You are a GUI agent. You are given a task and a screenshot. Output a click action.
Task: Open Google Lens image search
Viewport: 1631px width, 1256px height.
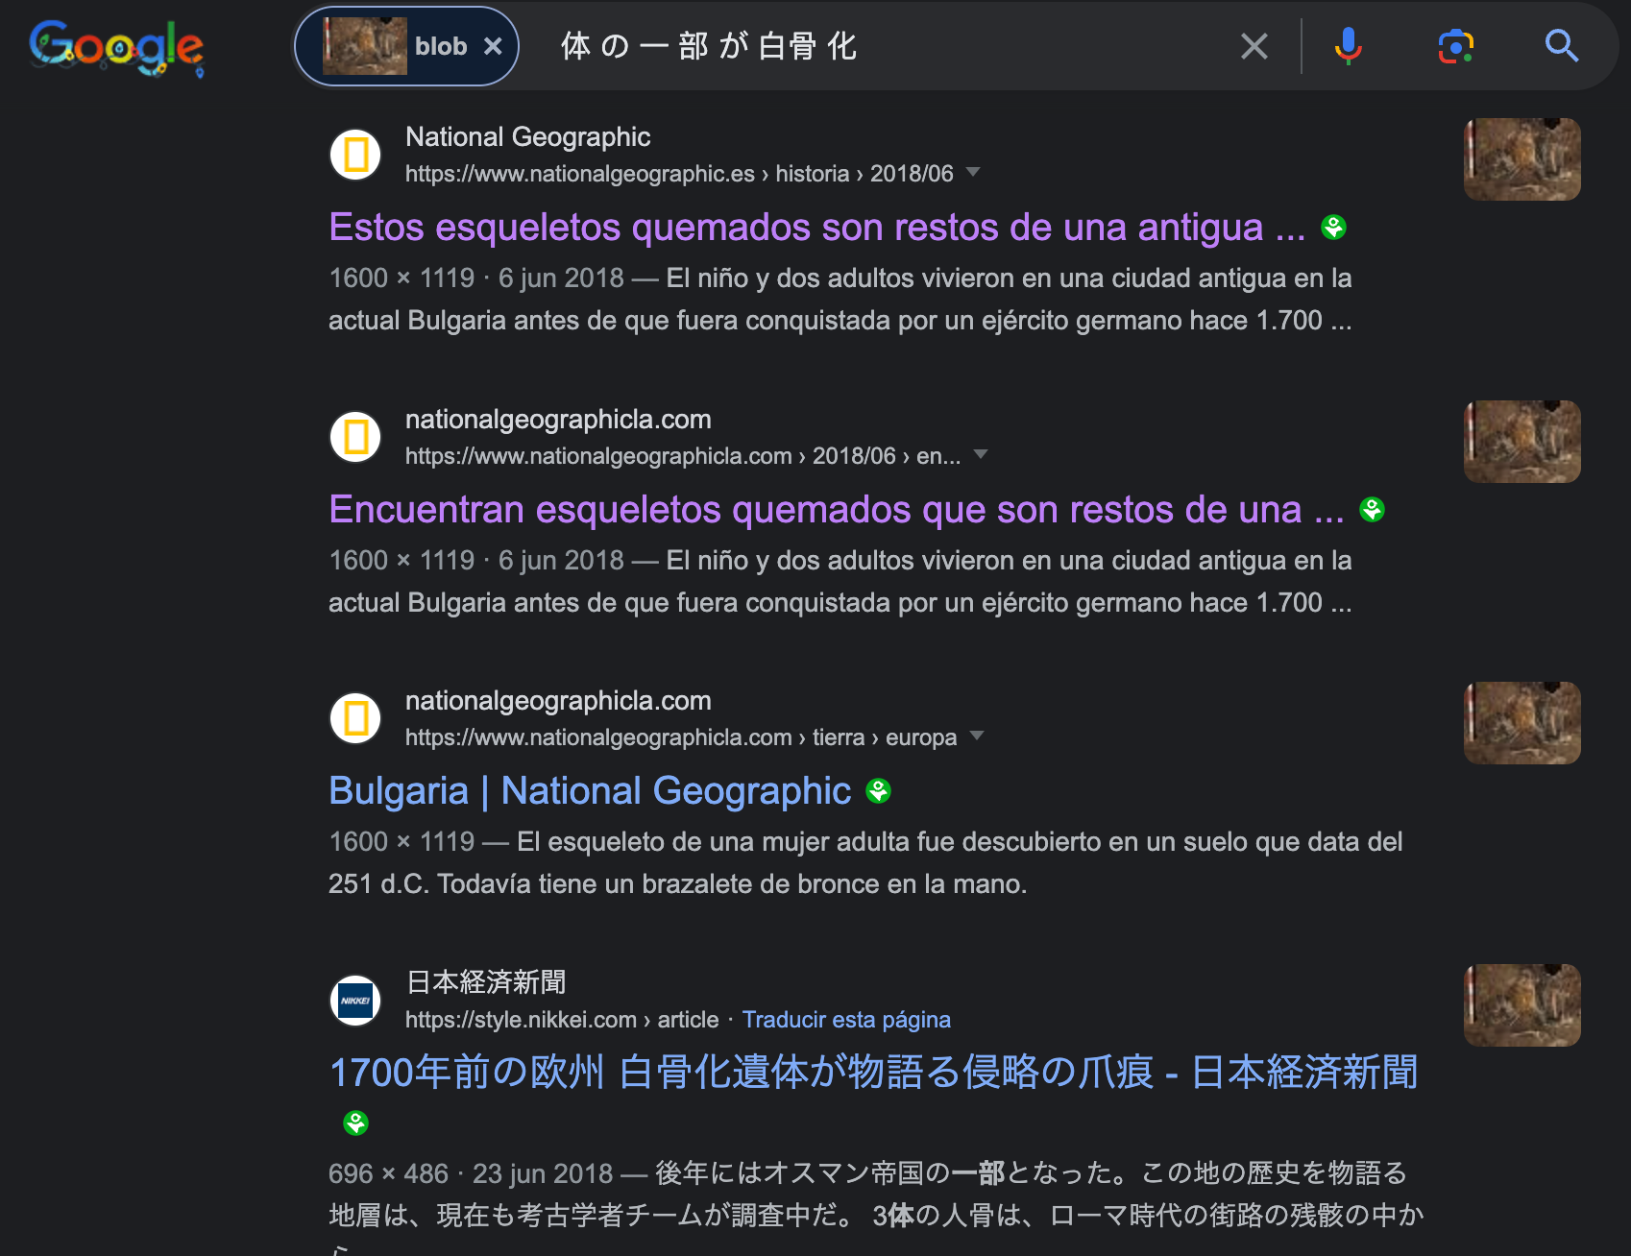(x=1455, y=46)
